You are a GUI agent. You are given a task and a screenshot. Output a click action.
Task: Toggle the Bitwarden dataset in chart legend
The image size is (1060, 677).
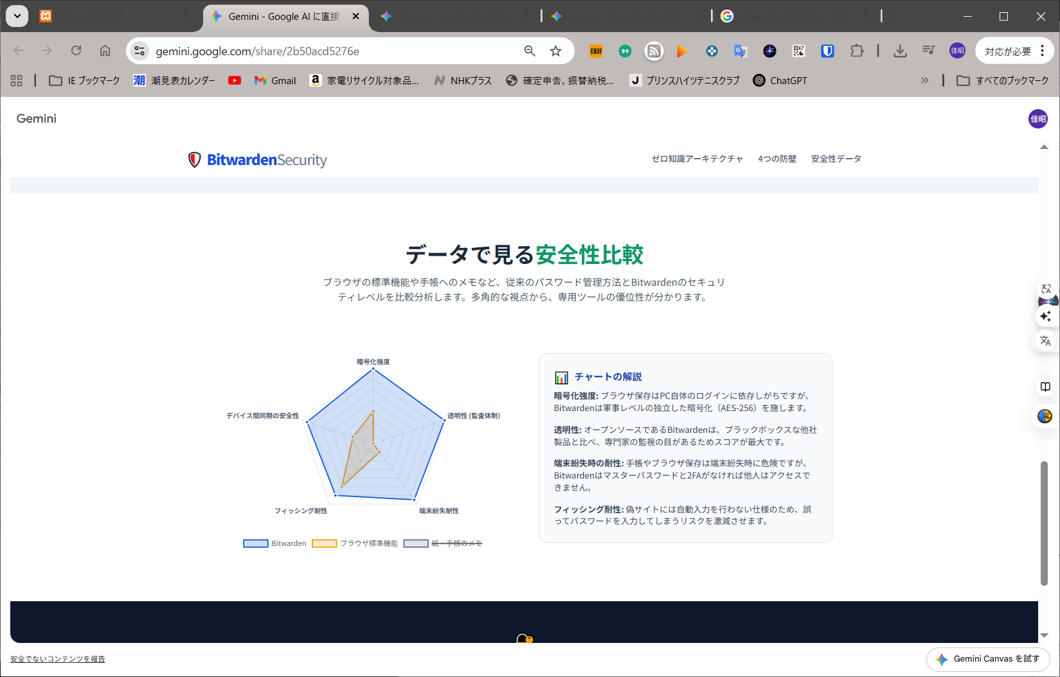click(x=274, y=543)
